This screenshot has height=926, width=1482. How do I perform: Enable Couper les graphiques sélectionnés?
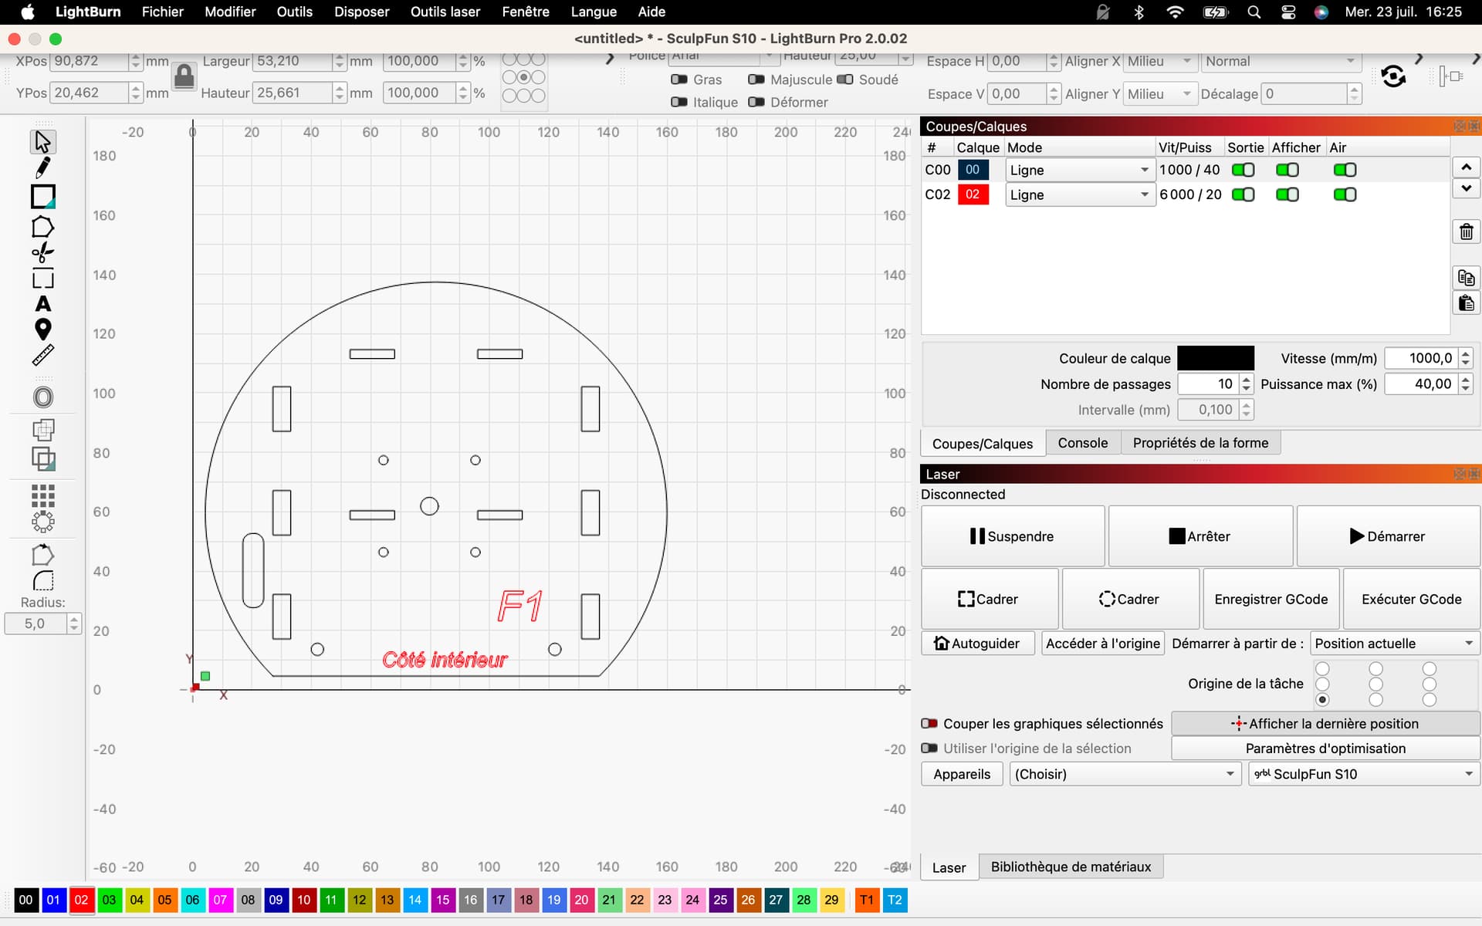click(x=929, y=724)
